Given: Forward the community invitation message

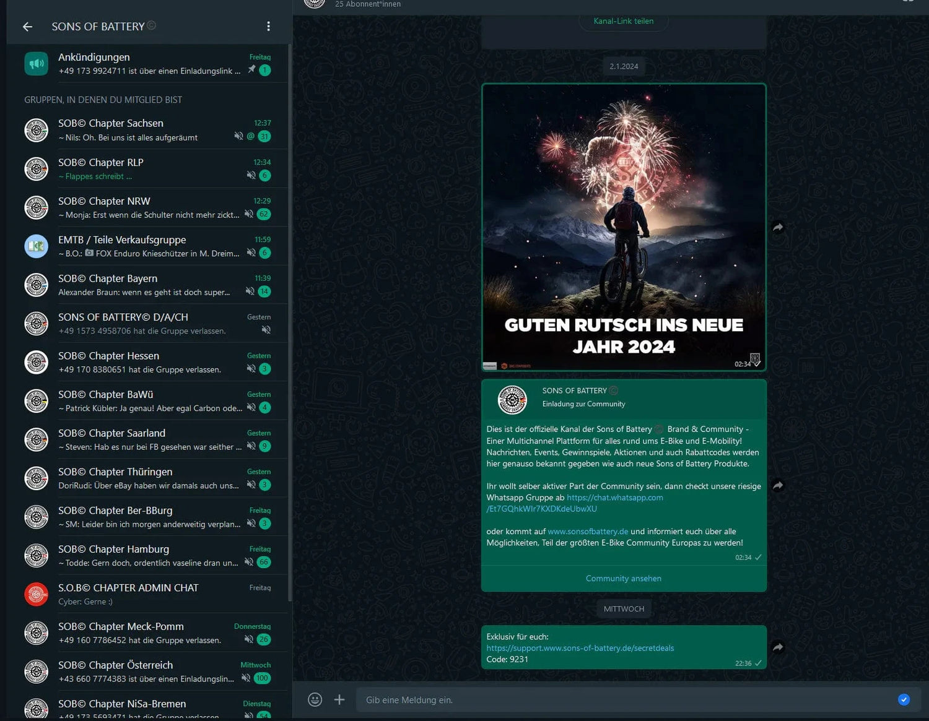Looking at the screenshot, I should pyautogui.click(x=778, y=485).
